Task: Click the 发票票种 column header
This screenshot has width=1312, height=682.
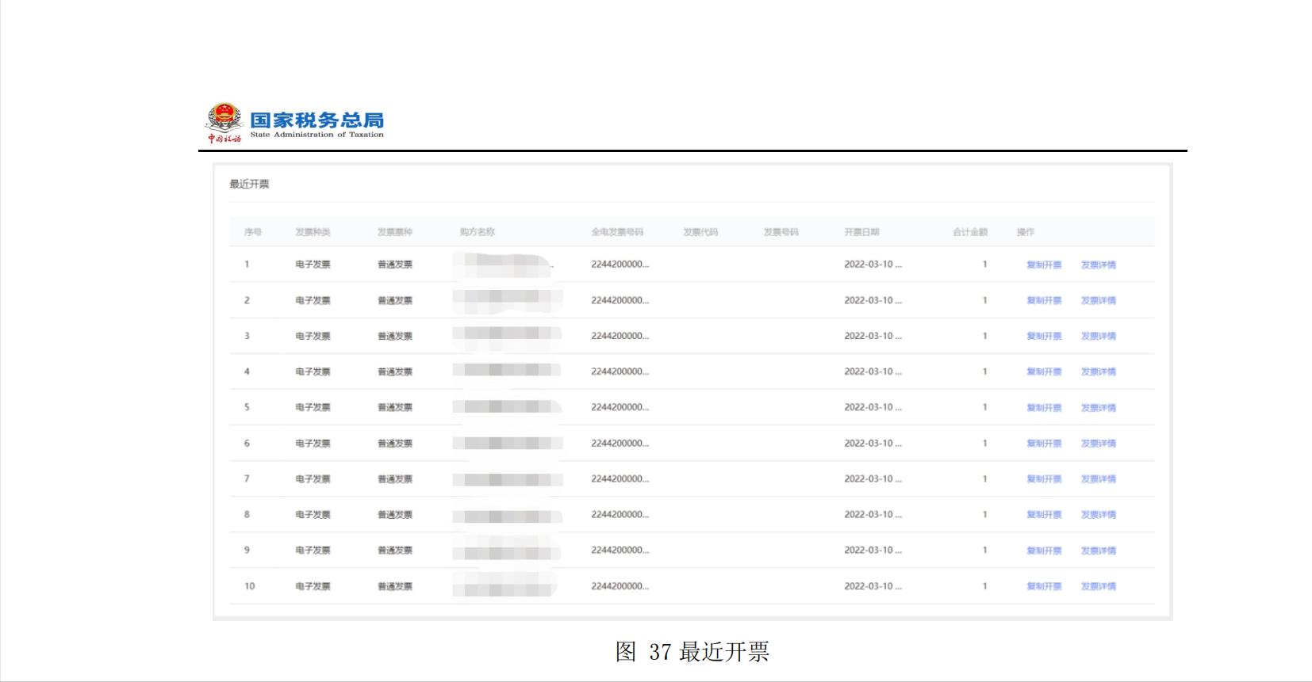Action: click(x=395, y=232)
